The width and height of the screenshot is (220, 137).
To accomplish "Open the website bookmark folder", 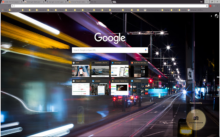I will (x=69, y=10).
